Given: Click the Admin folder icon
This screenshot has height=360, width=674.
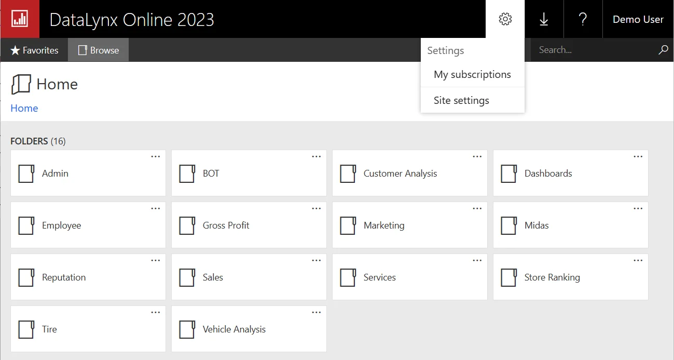Looking at the screenshot, I should 26,174.
